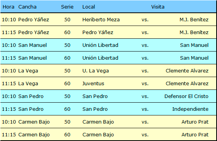Select the 11:15 time for La Vega

click(x=9, y=84)
